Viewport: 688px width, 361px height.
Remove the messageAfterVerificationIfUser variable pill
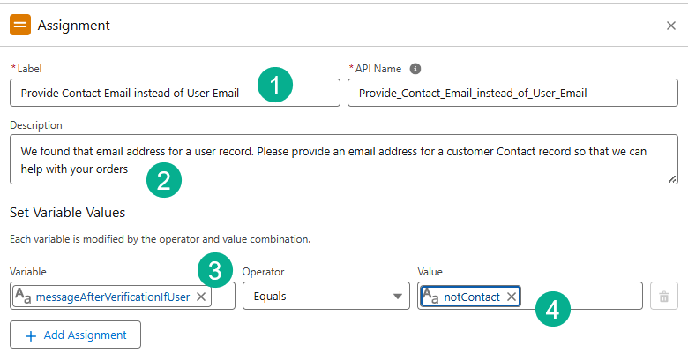click(x=201, y=297)
